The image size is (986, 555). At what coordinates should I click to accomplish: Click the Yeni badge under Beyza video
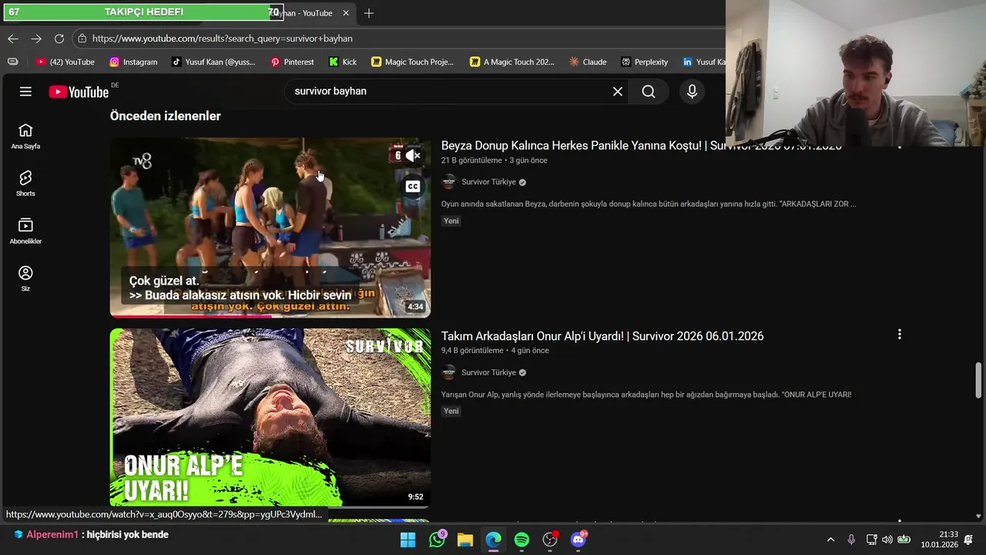pyautogui.click(x=451, y=221)
